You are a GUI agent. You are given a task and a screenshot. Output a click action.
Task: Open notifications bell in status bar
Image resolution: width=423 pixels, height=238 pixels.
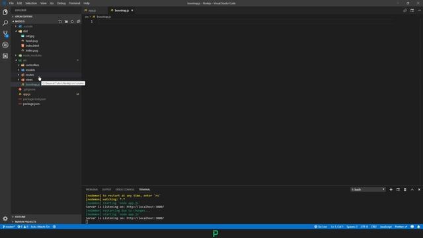[418, 227]
